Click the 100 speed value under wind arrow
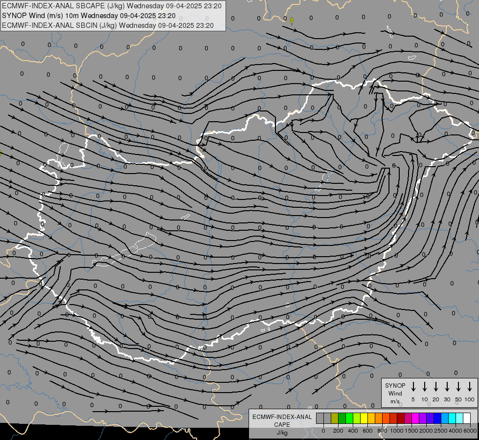 [x=470, y=399]
